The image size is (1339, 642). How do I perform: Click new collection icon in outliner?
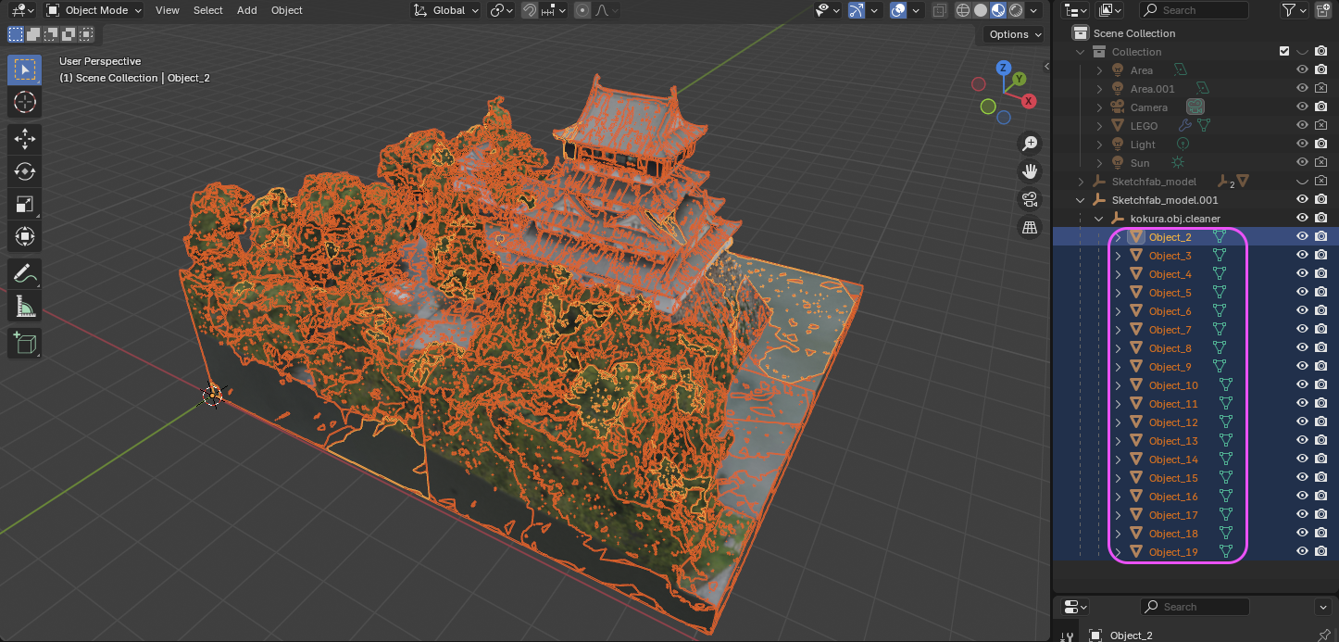(x=1322, y=10)
